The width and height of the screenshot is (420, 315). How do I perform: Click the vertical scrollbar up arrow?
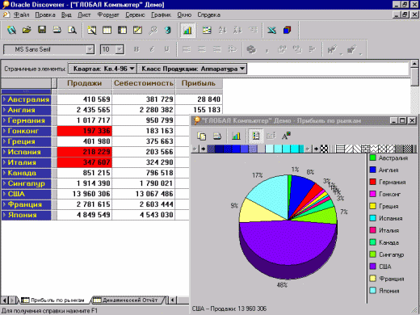414,64
